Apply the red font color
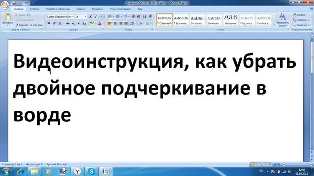This screenshot has height=176, width=314. 100,23
